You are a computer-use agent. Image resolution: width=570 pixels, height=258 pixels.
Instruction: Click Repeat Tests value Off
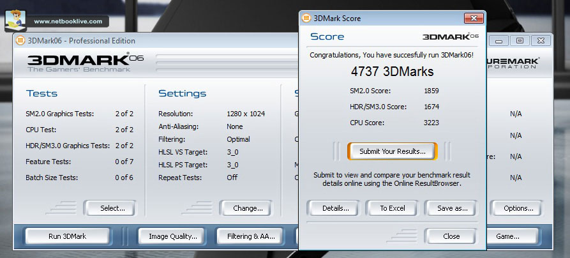click(232, 178)
